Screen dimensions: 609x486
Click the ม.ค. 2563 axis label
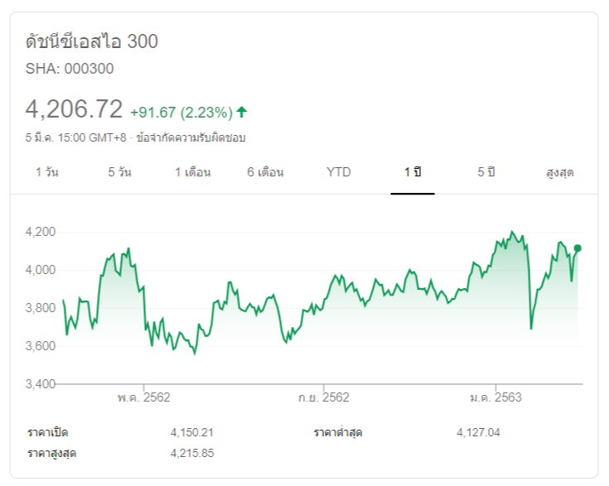point(495,397)
